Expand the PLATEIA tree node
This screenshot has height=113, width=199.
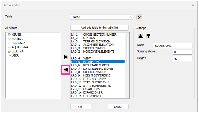coord(9,39)
